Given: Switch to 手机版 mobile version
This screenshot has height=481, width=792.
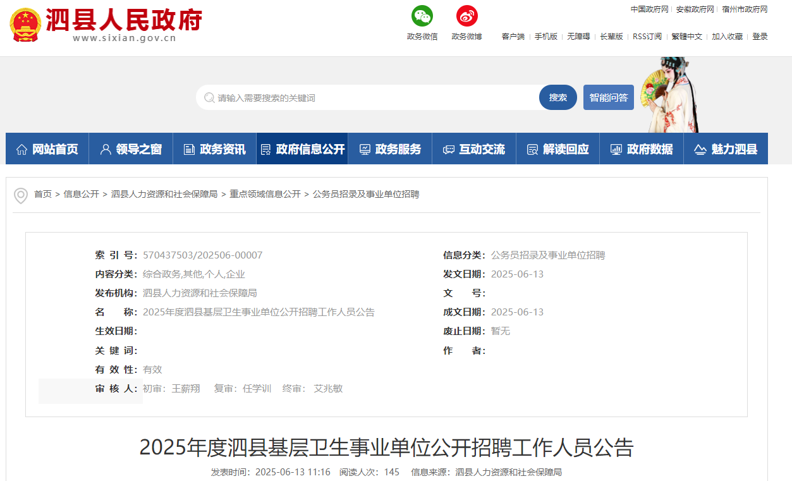Looking at the screenshot, I should tap(546, 37).
